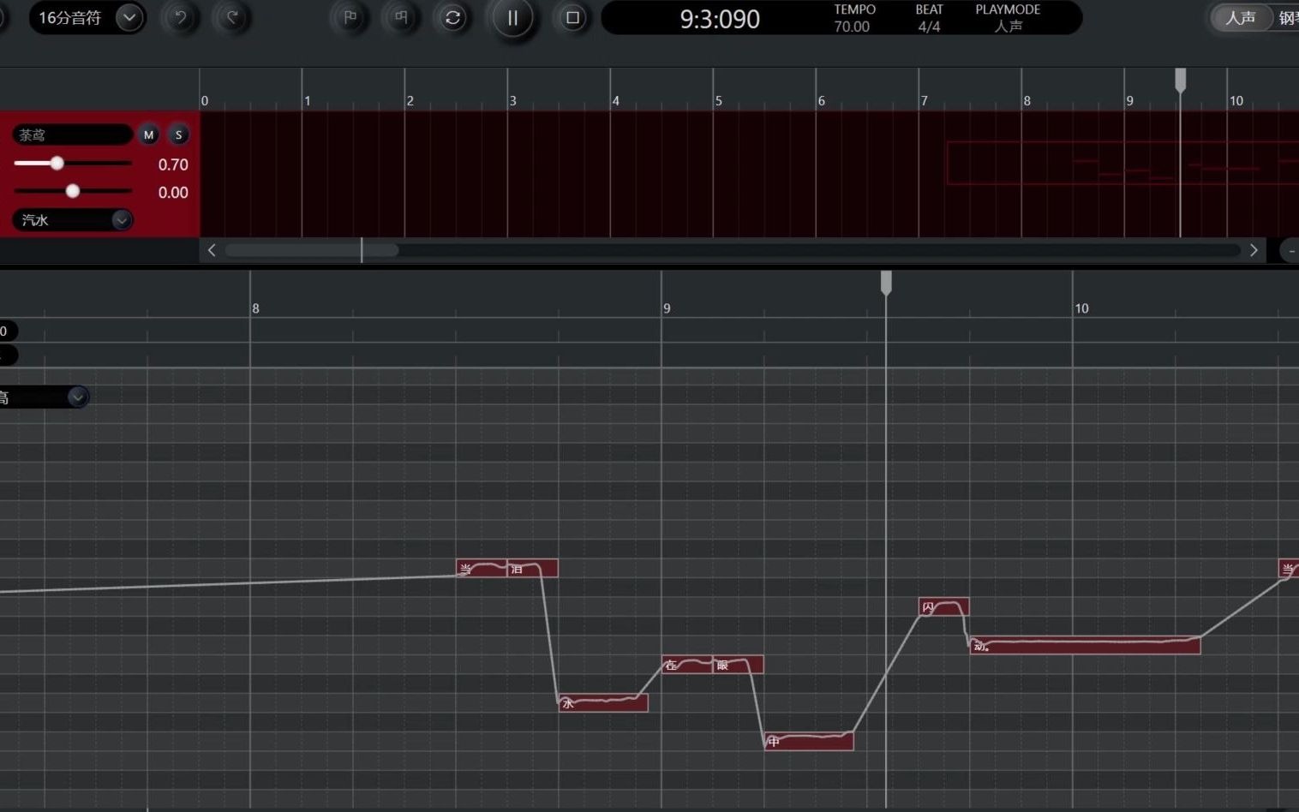Adjust the track pan slider at 0.00
This screenshot has width=1299, height=812.
pyautogui.click(x=73, y=191)
